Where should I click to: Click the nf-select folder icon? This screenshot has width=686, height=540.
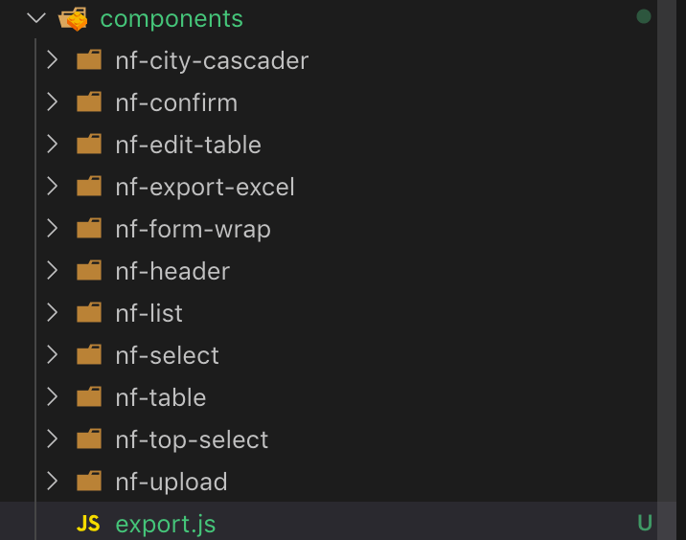click(x=89, y=354)
